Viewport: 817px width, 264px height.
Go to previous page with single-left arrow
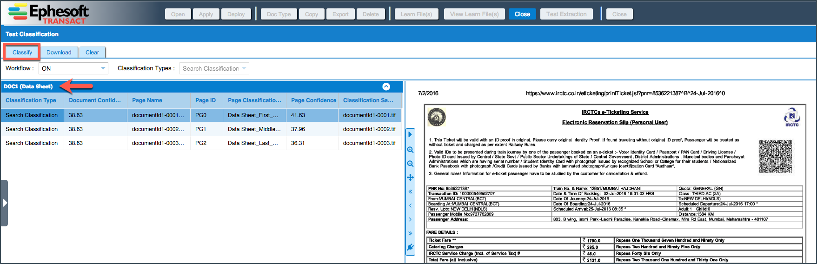pyautogui.click(x=410, y=205)
